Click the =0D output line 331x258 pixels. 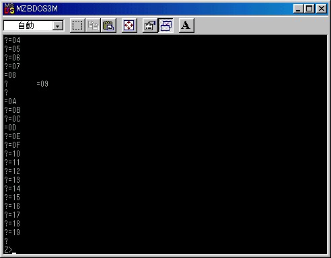point(10,128)
